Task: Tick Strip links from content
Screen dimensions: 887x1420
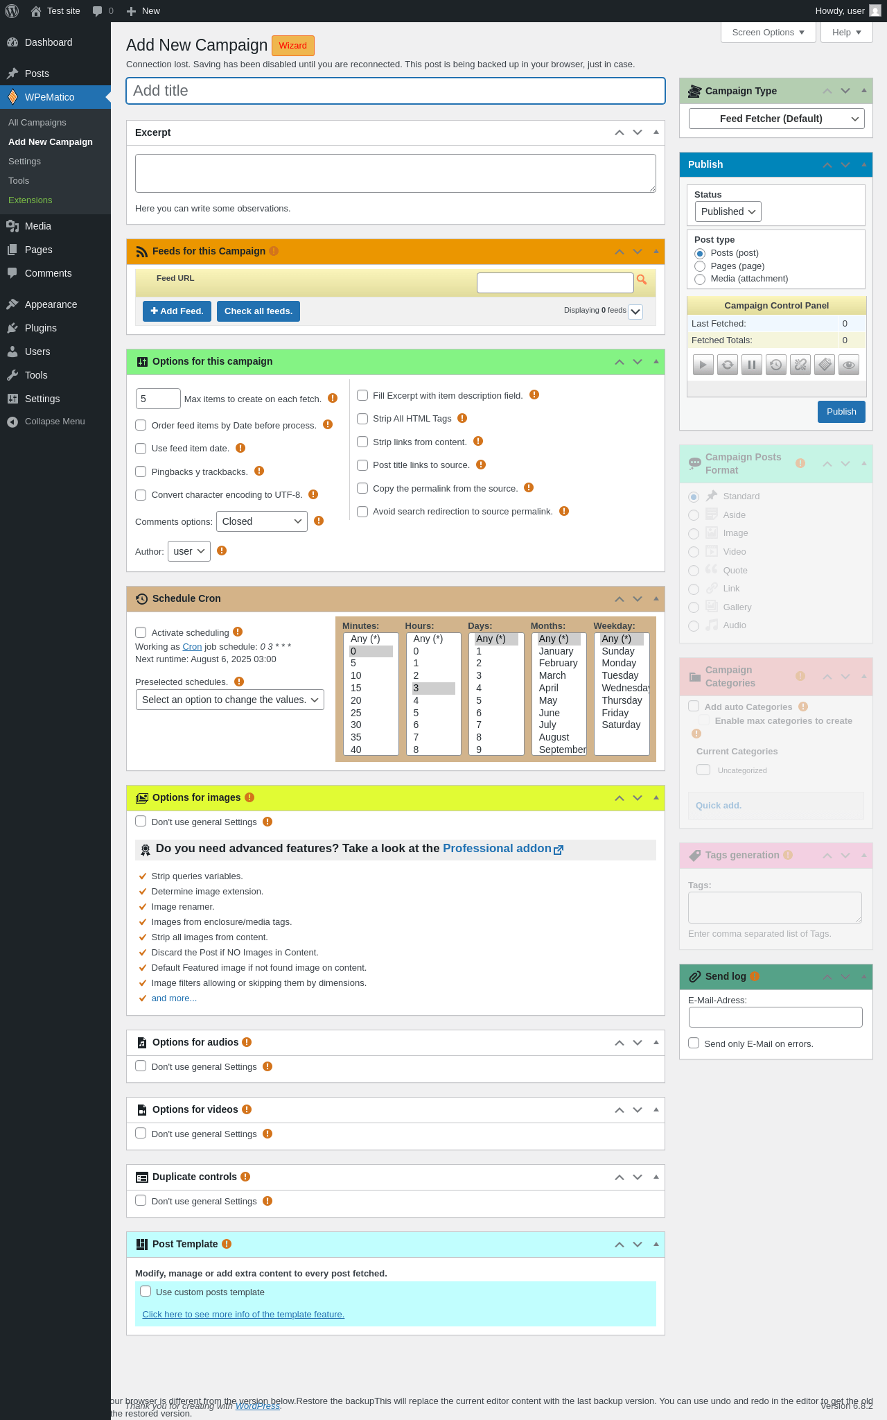Action: tap(362, 442)
